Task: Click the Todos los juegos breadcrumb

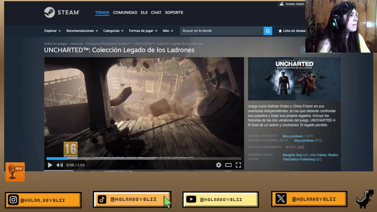Action: click(56, 44)
